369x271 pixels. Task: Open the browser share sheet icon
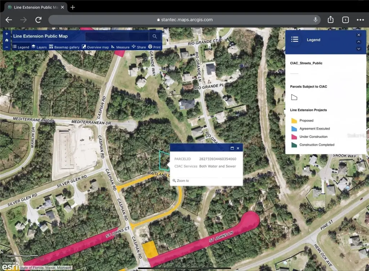(330, 20)
